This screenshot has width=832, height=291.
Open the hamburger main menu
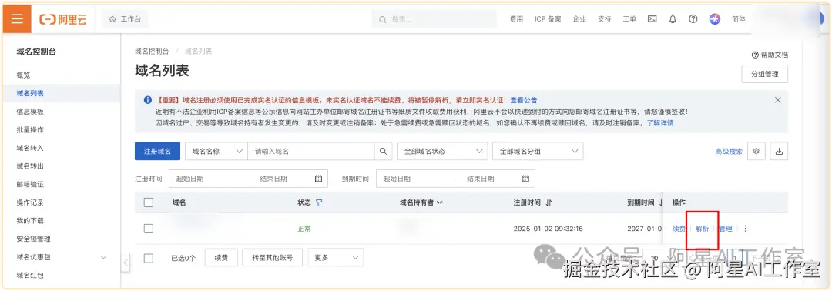click(17, 19)
